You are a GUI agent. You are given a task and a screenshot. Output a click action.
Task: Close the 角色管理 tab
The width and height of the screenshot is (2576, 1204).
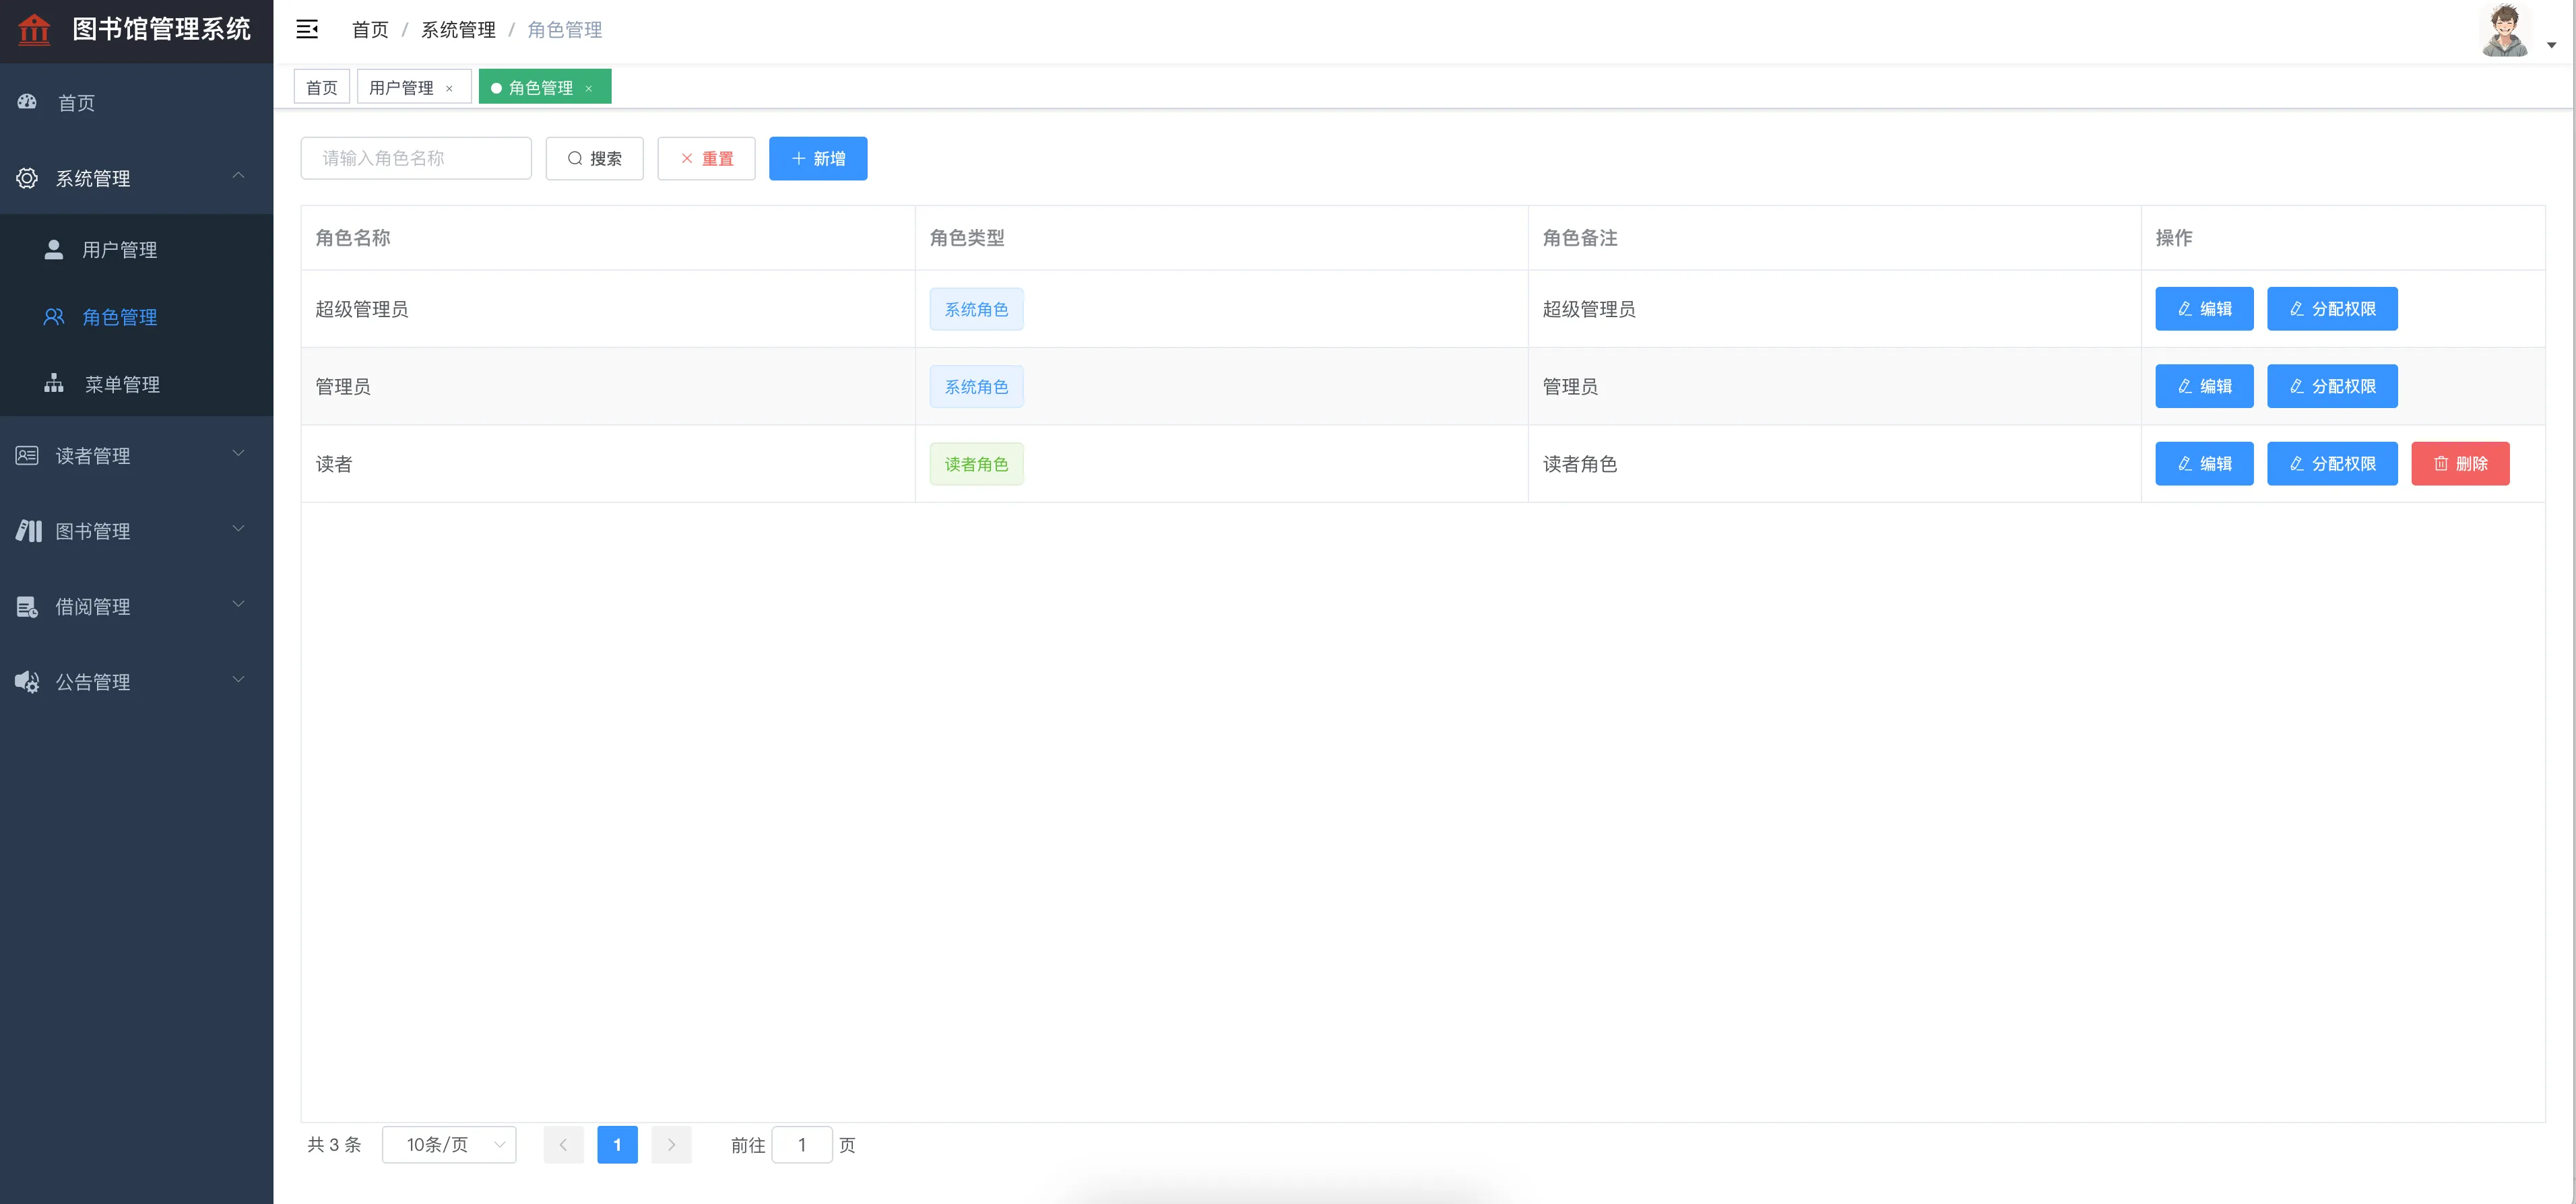[x=589, y=88]
